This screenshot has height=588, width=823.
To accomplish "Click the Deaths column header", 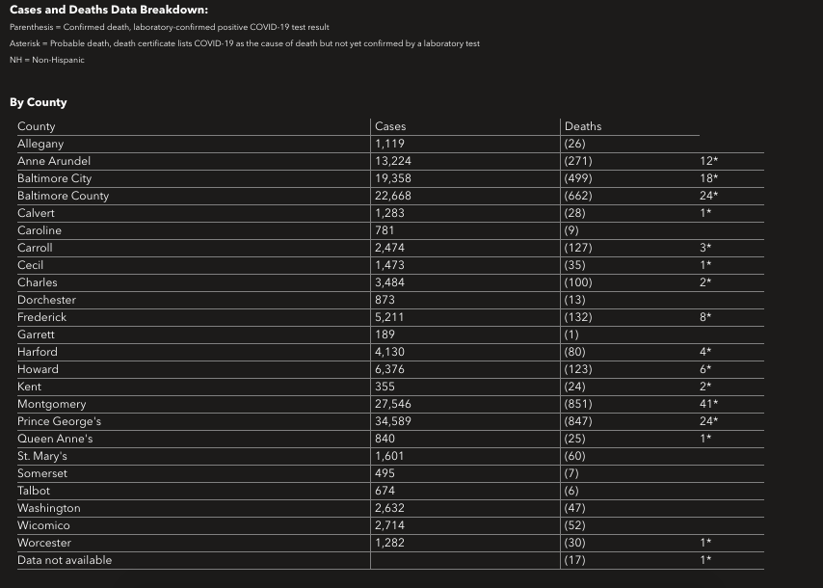I will [x=582, y=126].
